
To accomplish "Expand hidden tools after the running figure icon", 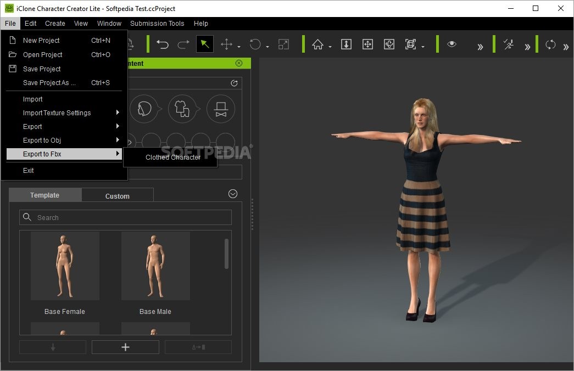I will [527, 47].
